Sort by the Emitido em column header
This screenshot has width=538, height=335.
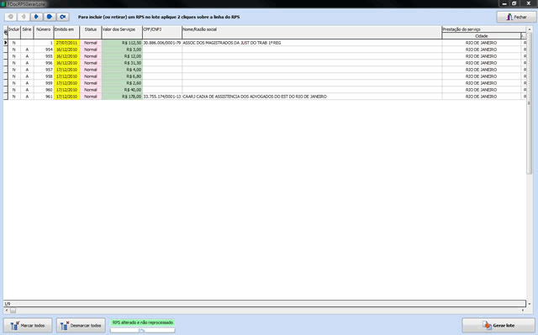click(x=66, y=33)
